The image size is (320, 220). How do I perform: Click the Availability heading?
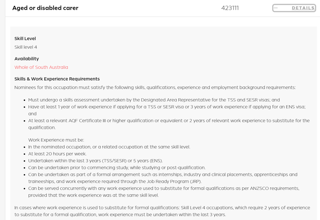pos(27,59)
